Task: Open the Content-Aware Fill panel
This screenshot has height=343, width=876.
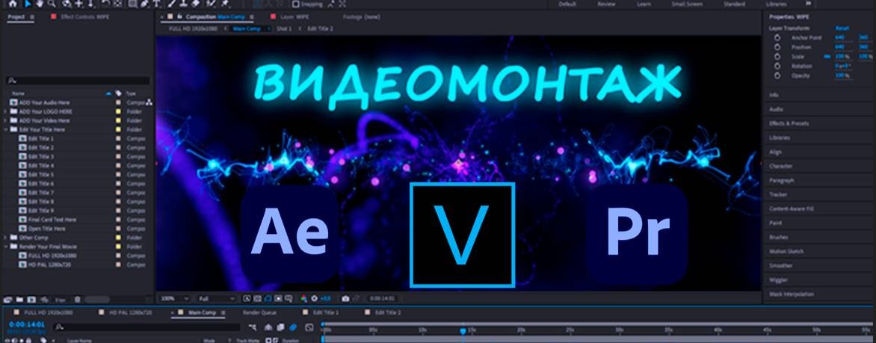Action: [x=790, y=209]
